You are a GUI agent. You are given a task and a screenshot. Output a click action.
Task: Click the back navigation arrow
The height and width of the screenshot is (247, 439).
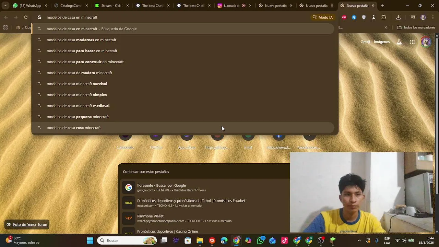(6, 17)
